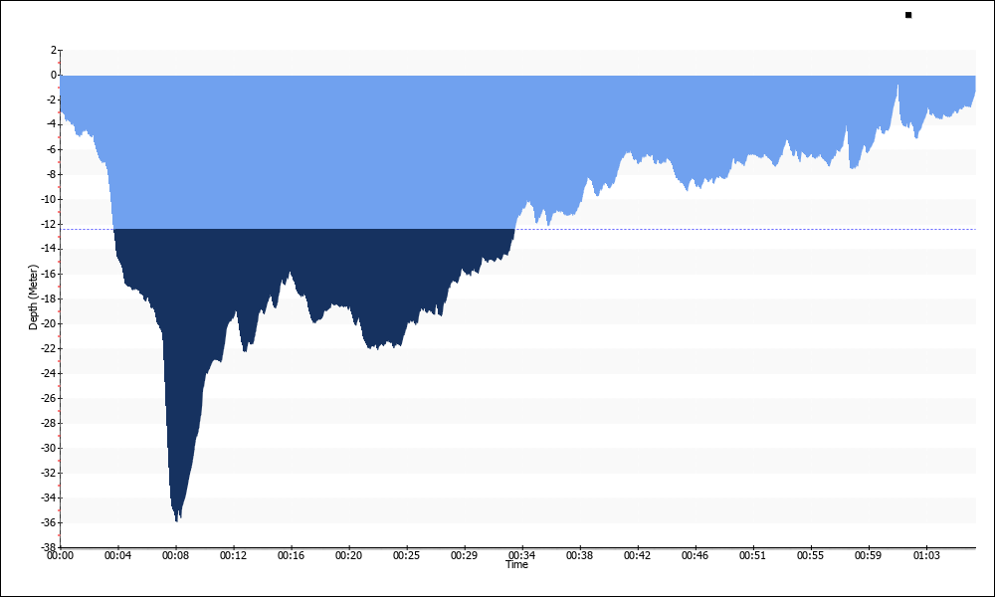Click the '0' depth axis label

point(54,75)
